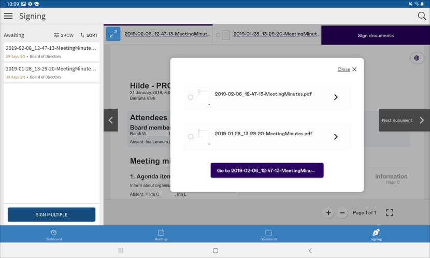This screenshot has width=430, height=258.
Task: Expand chevron for 2019-02-06 MeetingMinutes.pdf row
Action: pos(336,97)
